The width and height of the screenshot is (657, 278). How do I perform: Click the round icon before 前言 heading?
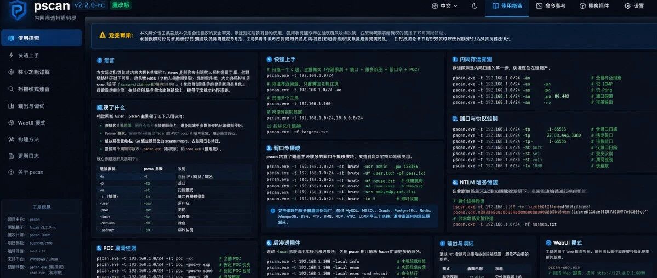pyautogui.click(x=99, y=60)
